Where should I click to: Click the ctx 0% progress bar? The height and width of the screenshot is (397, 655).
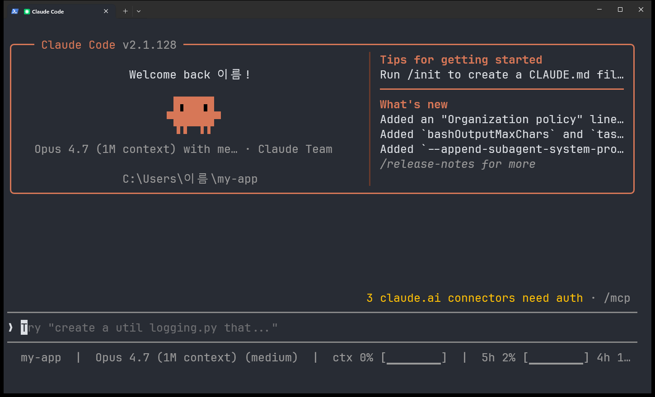tap(414, 358)
